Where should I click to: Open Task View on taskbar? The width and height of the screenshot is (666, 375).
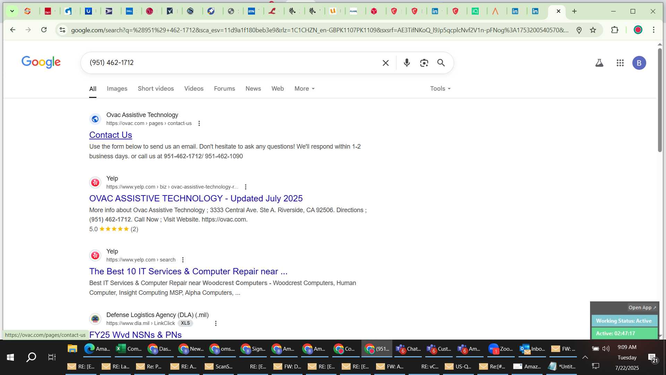click(52, 357)
